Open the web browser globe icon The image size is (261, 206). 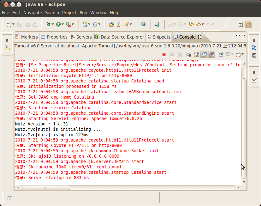click(144, 24)
